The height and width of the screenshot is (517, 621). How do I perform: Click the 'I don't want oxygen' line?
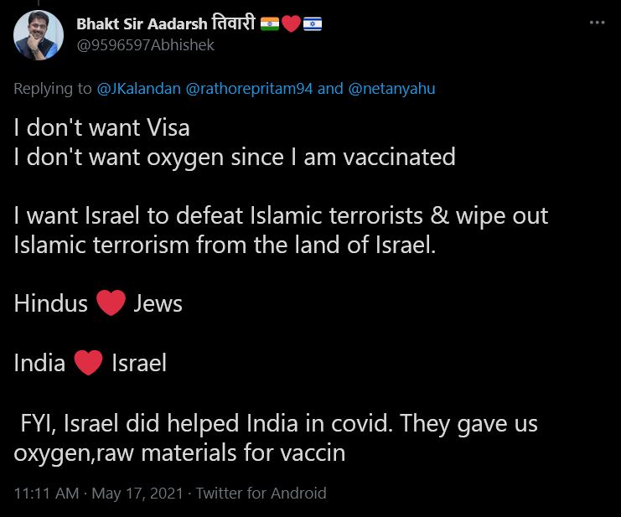pyautogui.click(x=234, y=157)
